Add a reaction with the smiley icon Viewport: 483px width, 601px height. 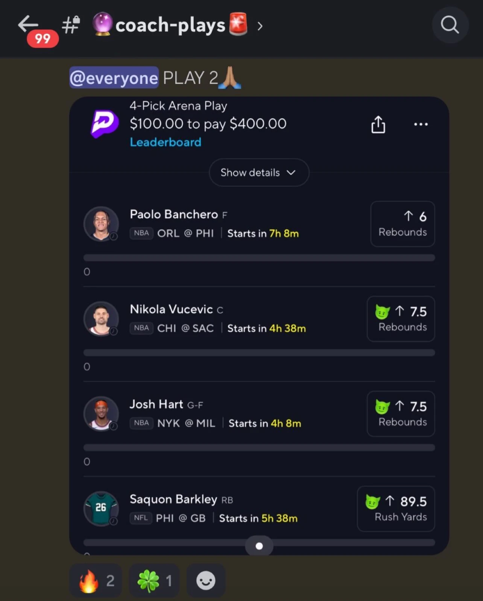pos(206,581)
